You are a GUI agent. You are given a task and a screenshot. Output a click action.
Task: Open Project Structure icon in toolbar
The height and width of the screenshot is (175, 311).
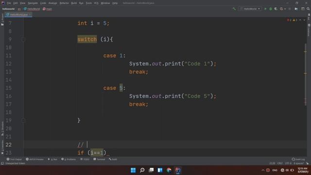tap(296, 9)
